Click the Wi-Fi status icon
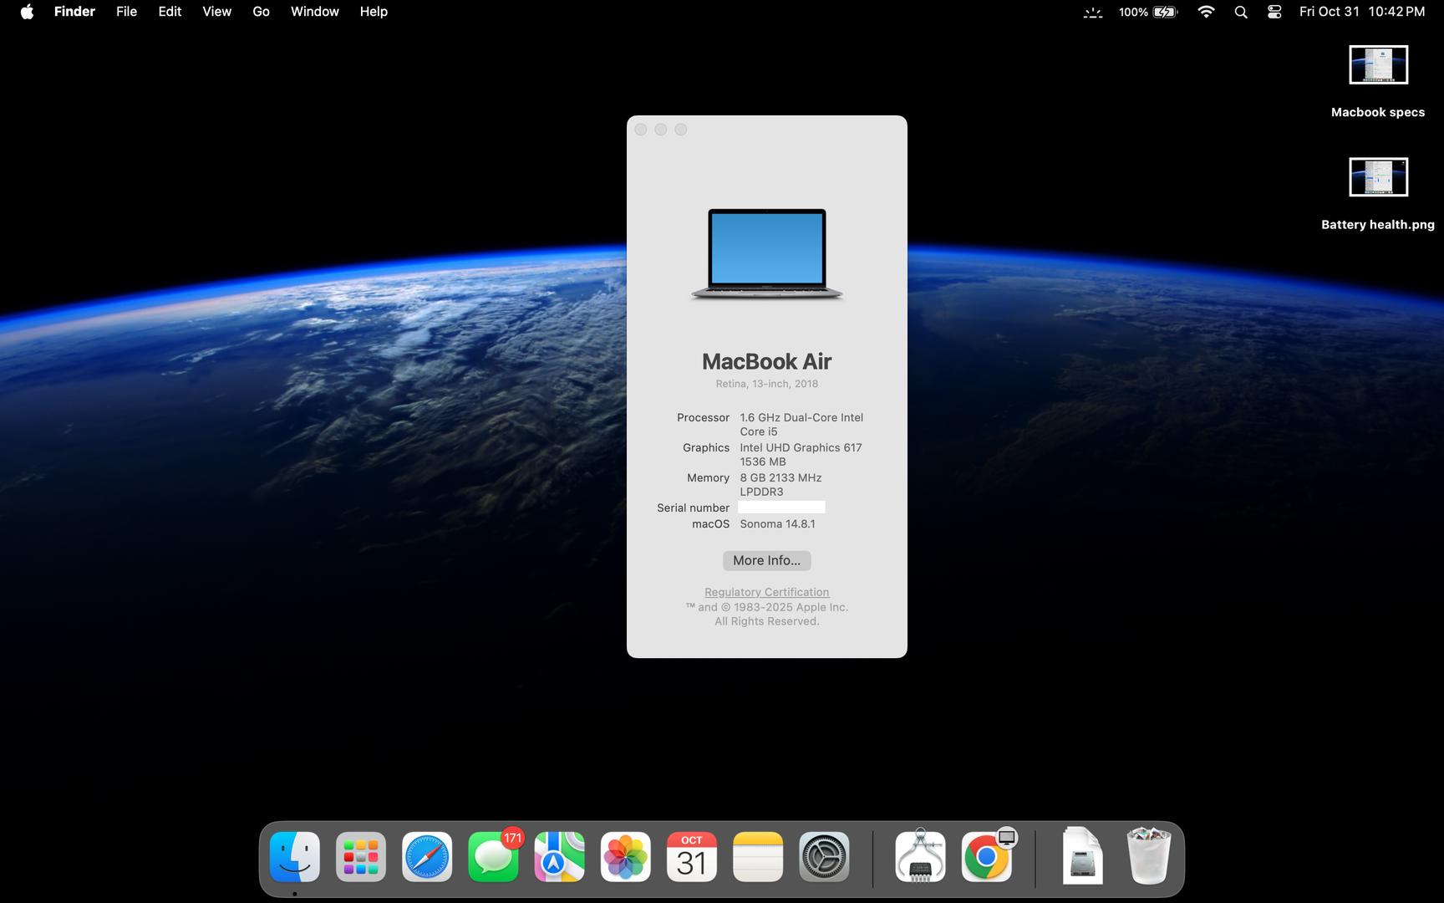Image resolution: width=1444 pixels, height=903 pixels. [1206, 12]
